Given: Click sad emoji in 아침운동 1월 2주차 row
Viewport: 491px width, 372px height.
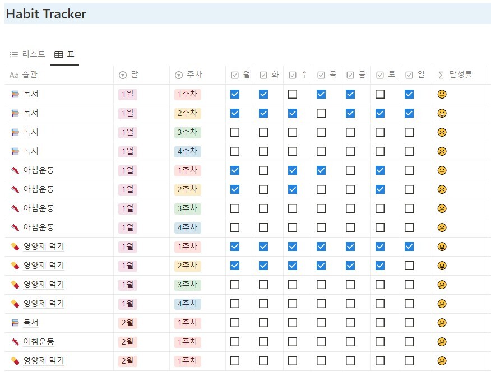Looking at the screenshot, I should [x=442, y=189].
